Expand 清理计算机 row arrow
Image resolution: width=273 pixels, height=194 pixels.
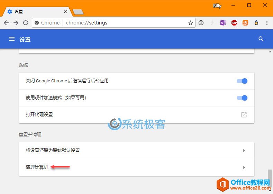click(244, 167)
